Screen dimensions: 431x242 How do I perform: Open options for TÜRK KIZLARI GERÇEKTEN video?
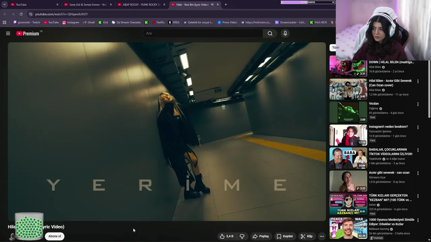coord(418,196)
